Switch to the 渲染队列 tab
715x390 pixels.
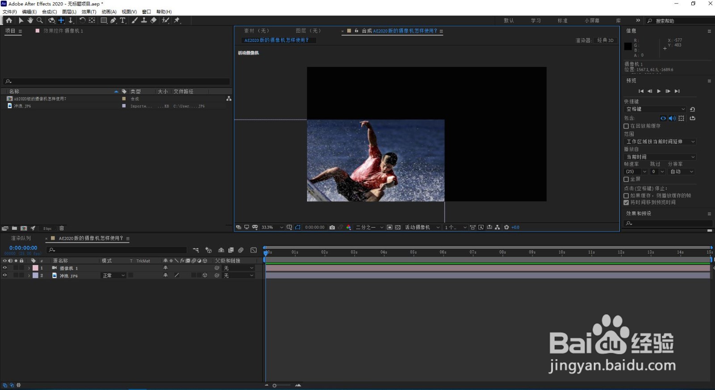[x=21, y=238]
